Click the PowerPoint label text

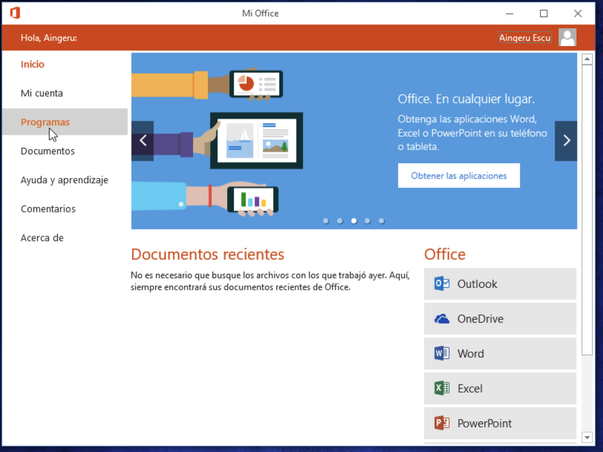point(484,423)
